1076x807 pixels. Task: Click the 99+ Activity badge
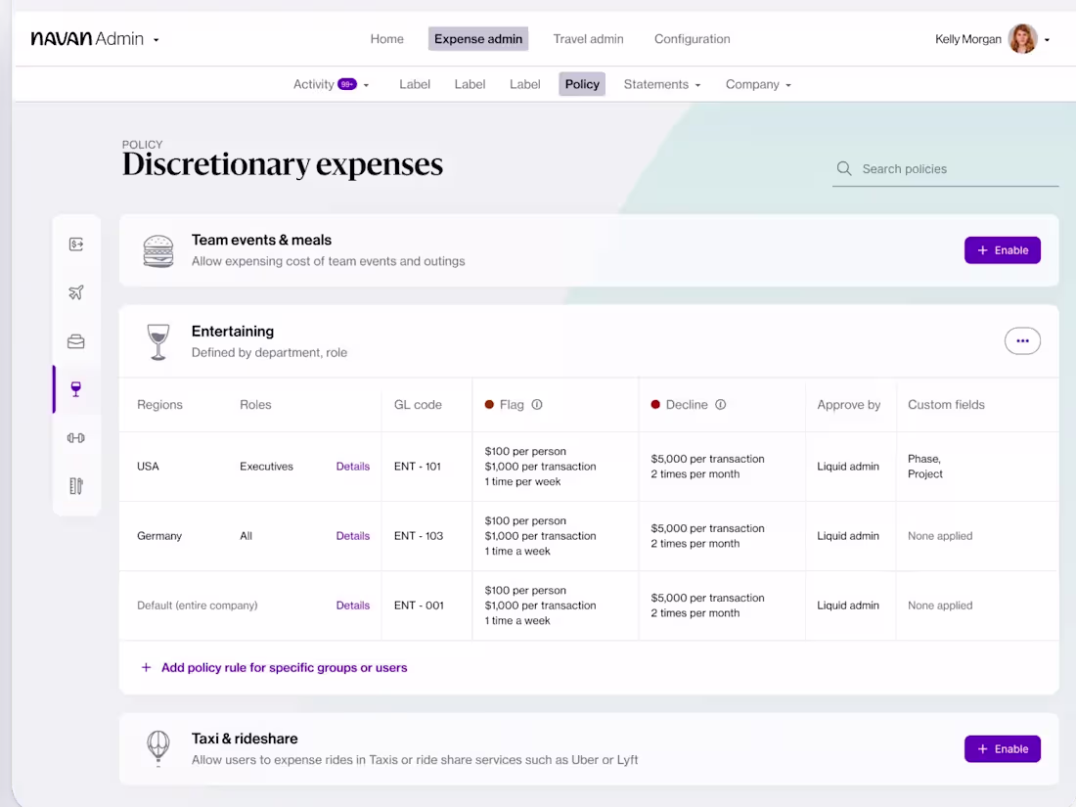tap(347, 84)
